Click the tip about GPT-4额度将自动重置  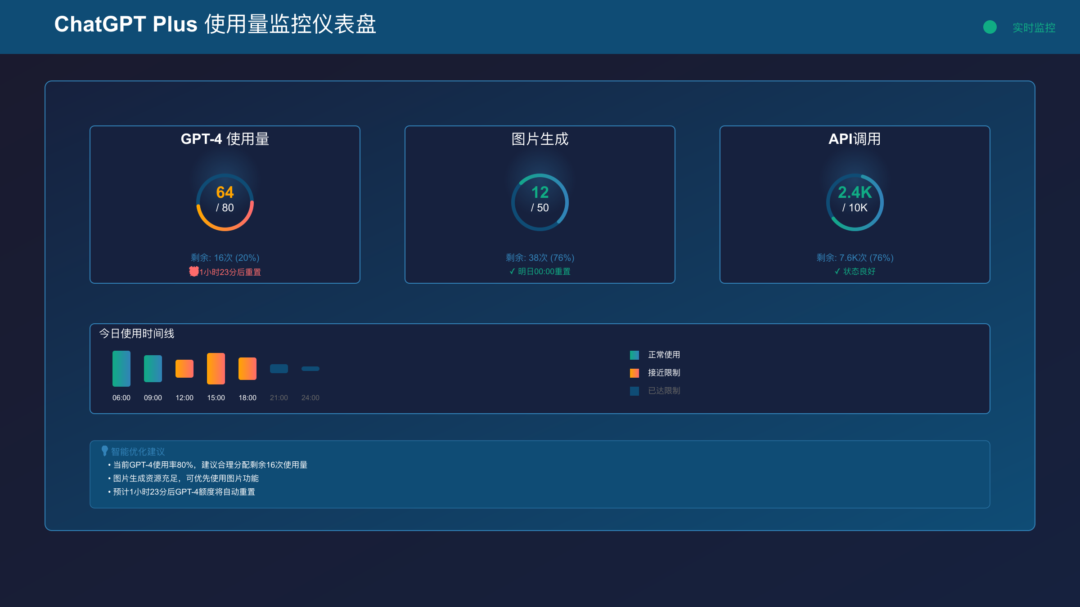coord(182,492)
